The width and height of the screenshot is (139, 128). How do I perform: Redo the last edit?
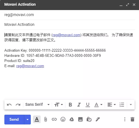[18, 105]
